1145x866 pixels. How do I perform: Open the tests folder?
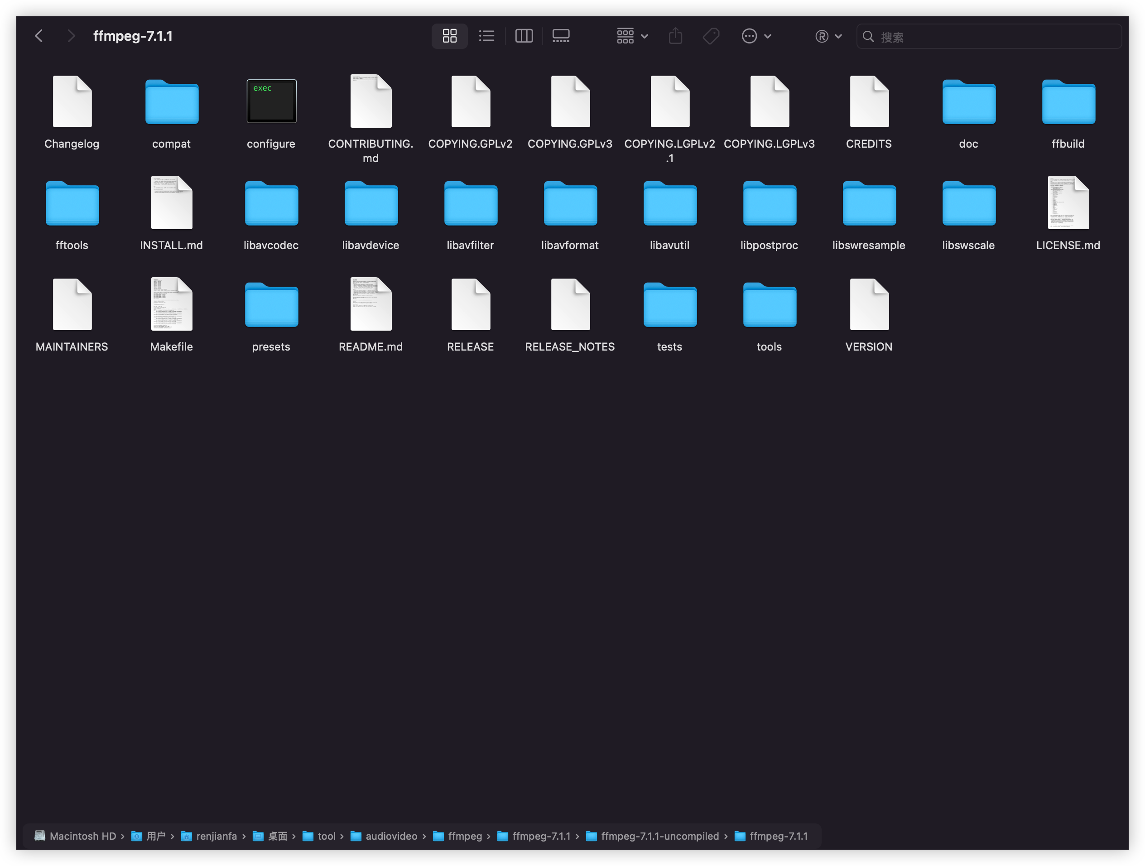(669, 304)
